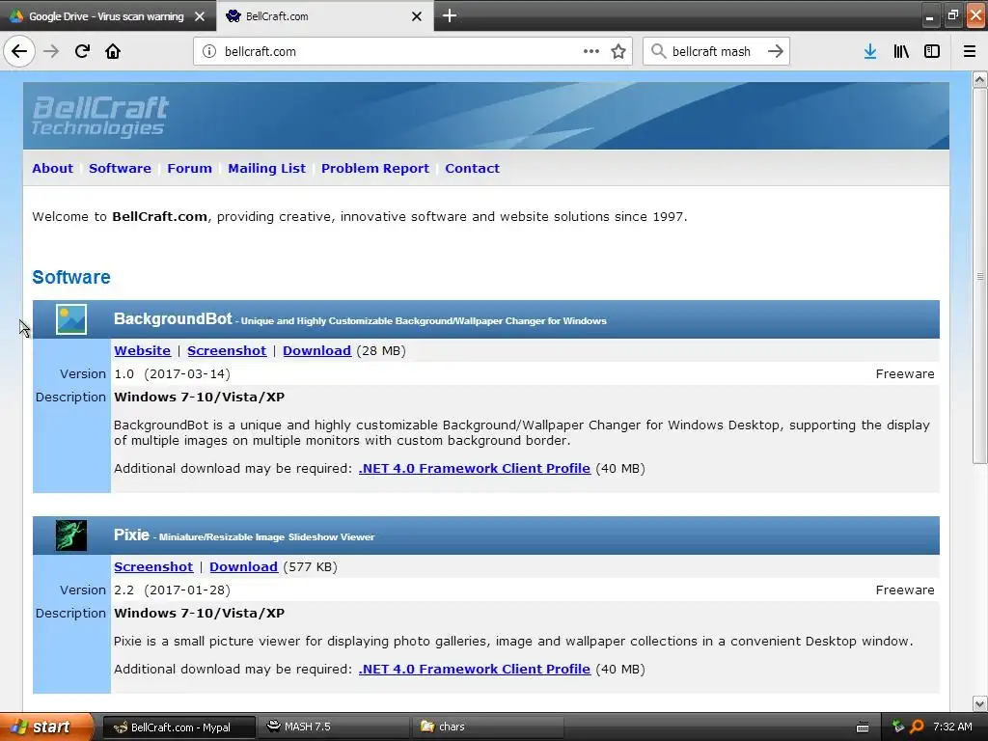Open the browser home page icon
988x741 pixels.
[113, 51]
